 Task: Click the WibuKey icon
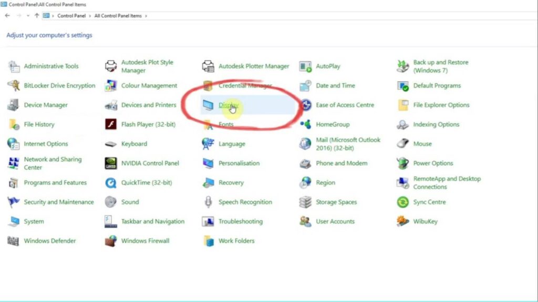click(x=402, y=222)
